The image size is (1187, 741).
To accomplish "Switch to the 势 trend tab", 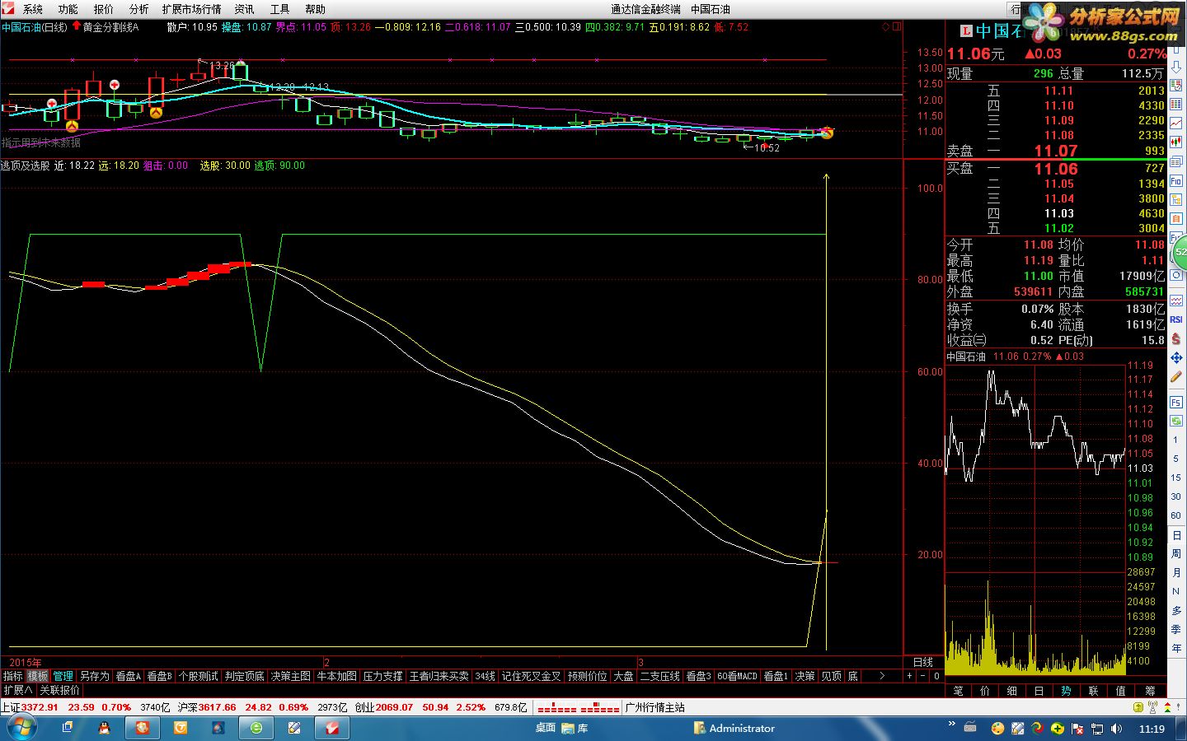I will point(1067,691).
